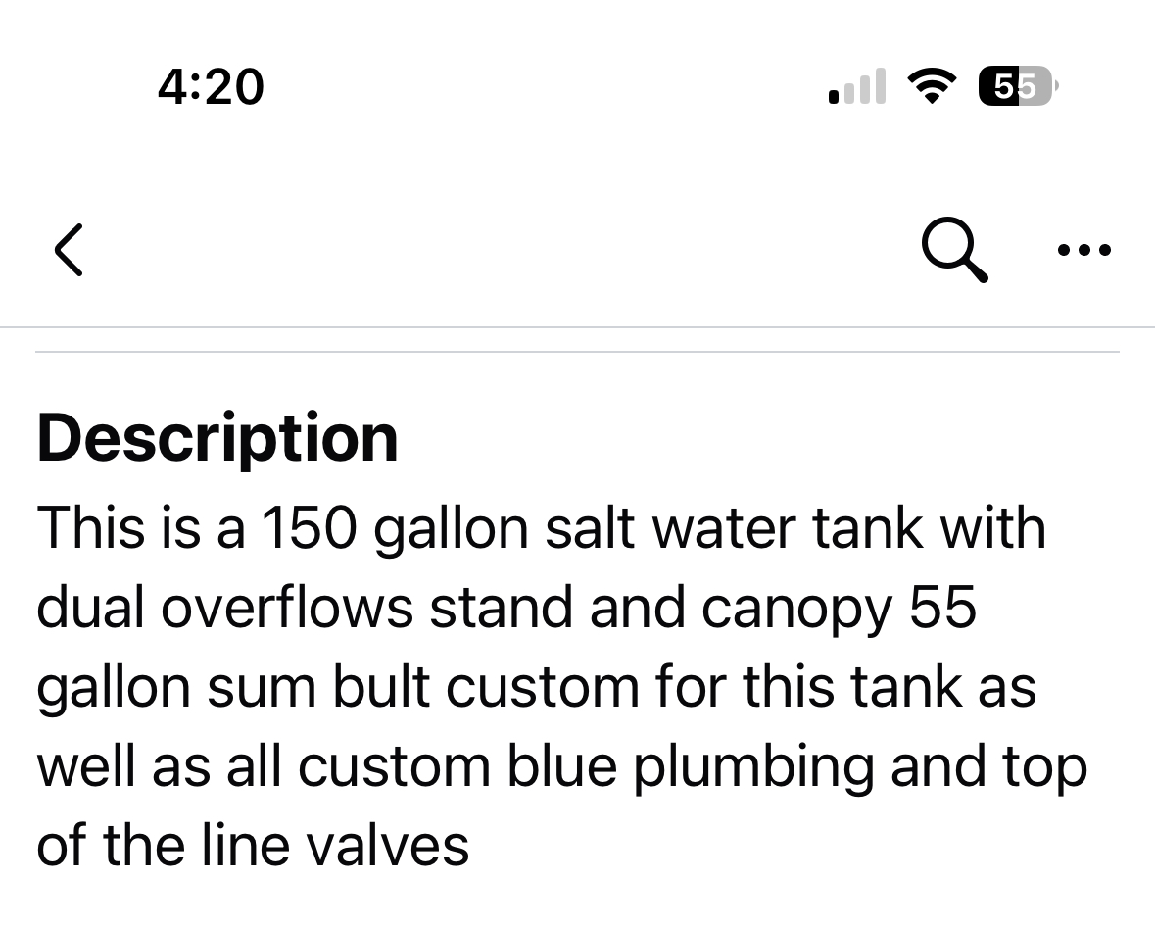
Task: Tap the back chevron arrow
Action: point(69,249)
